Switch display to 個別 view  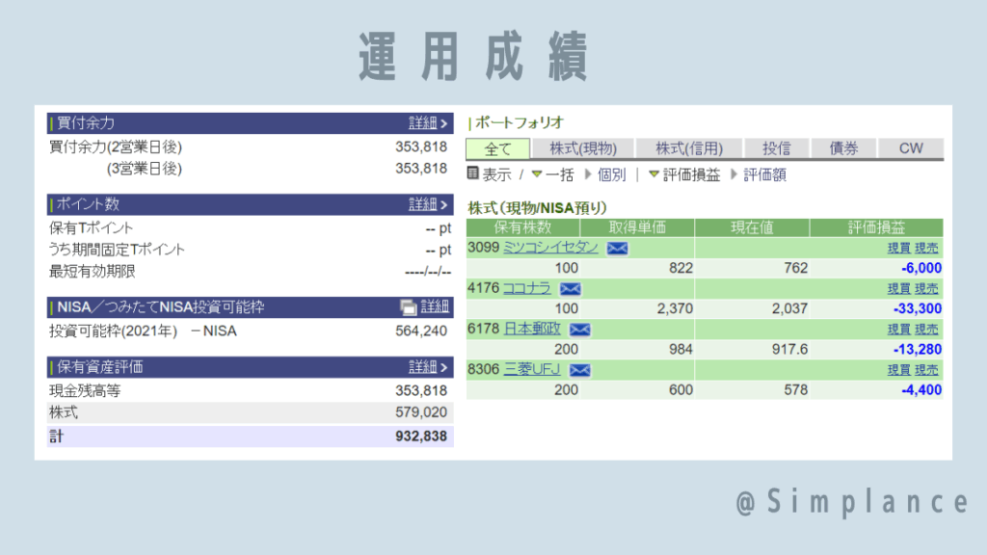(611, 175)
